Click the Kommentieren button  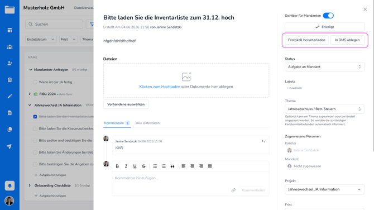pos(253,190)
